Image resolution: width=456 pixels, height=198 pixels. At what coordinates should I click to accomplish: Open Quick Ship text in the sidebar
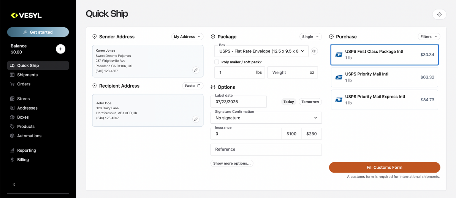[x=28, y=66]
